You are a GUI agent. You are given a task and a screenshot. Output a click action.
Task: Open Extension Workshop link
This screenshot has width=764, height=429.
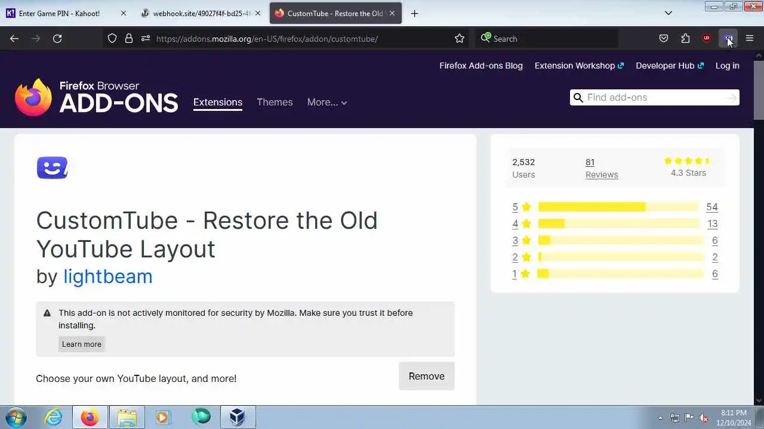tap(579, 66)
